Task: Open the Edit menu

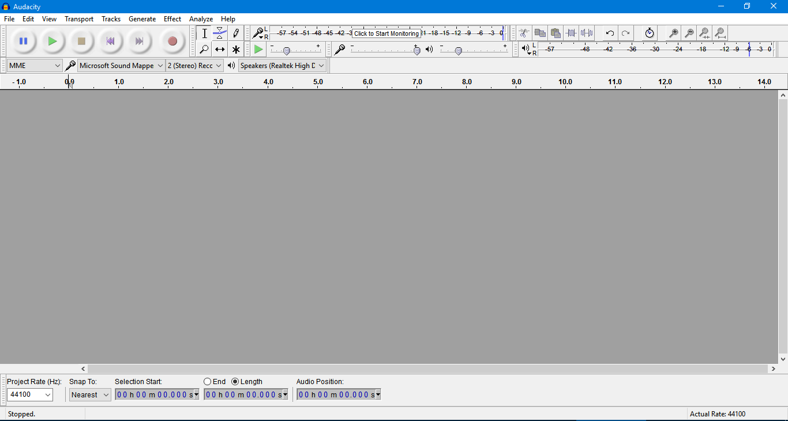Action: (x=28, y=19)
